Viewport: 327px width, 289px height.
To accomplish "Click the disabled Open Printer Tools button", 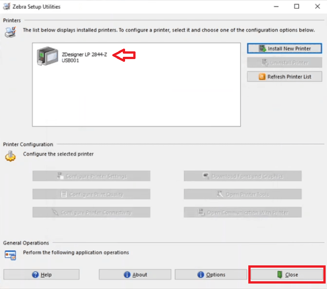I will (x=242, y=194).
